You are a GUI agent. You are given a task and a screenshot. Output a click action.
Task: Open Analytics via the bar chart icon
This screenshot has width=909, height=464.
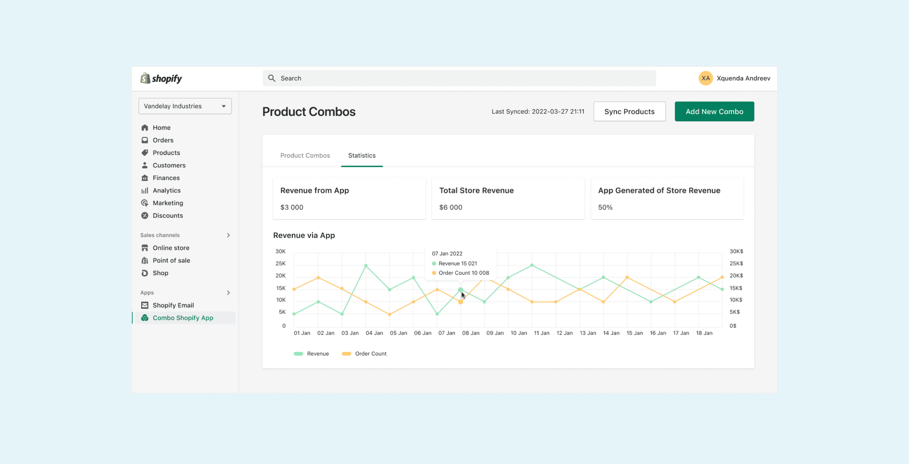coord(145,191)
